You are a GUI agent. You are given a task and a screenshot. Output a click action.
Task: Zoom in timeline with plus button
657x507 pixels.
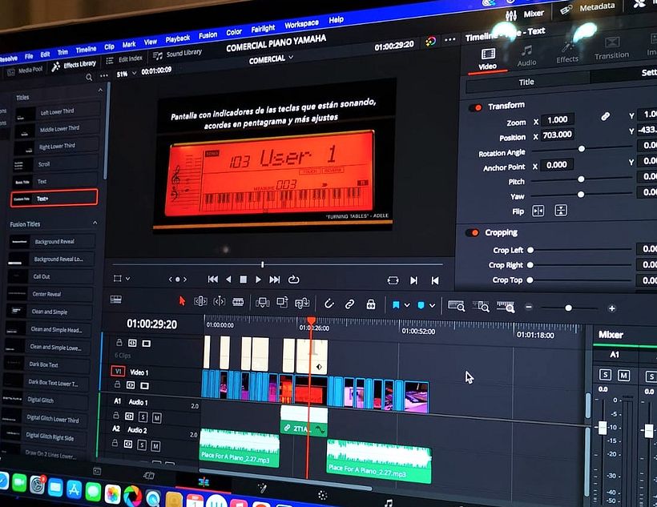(612, 308)
